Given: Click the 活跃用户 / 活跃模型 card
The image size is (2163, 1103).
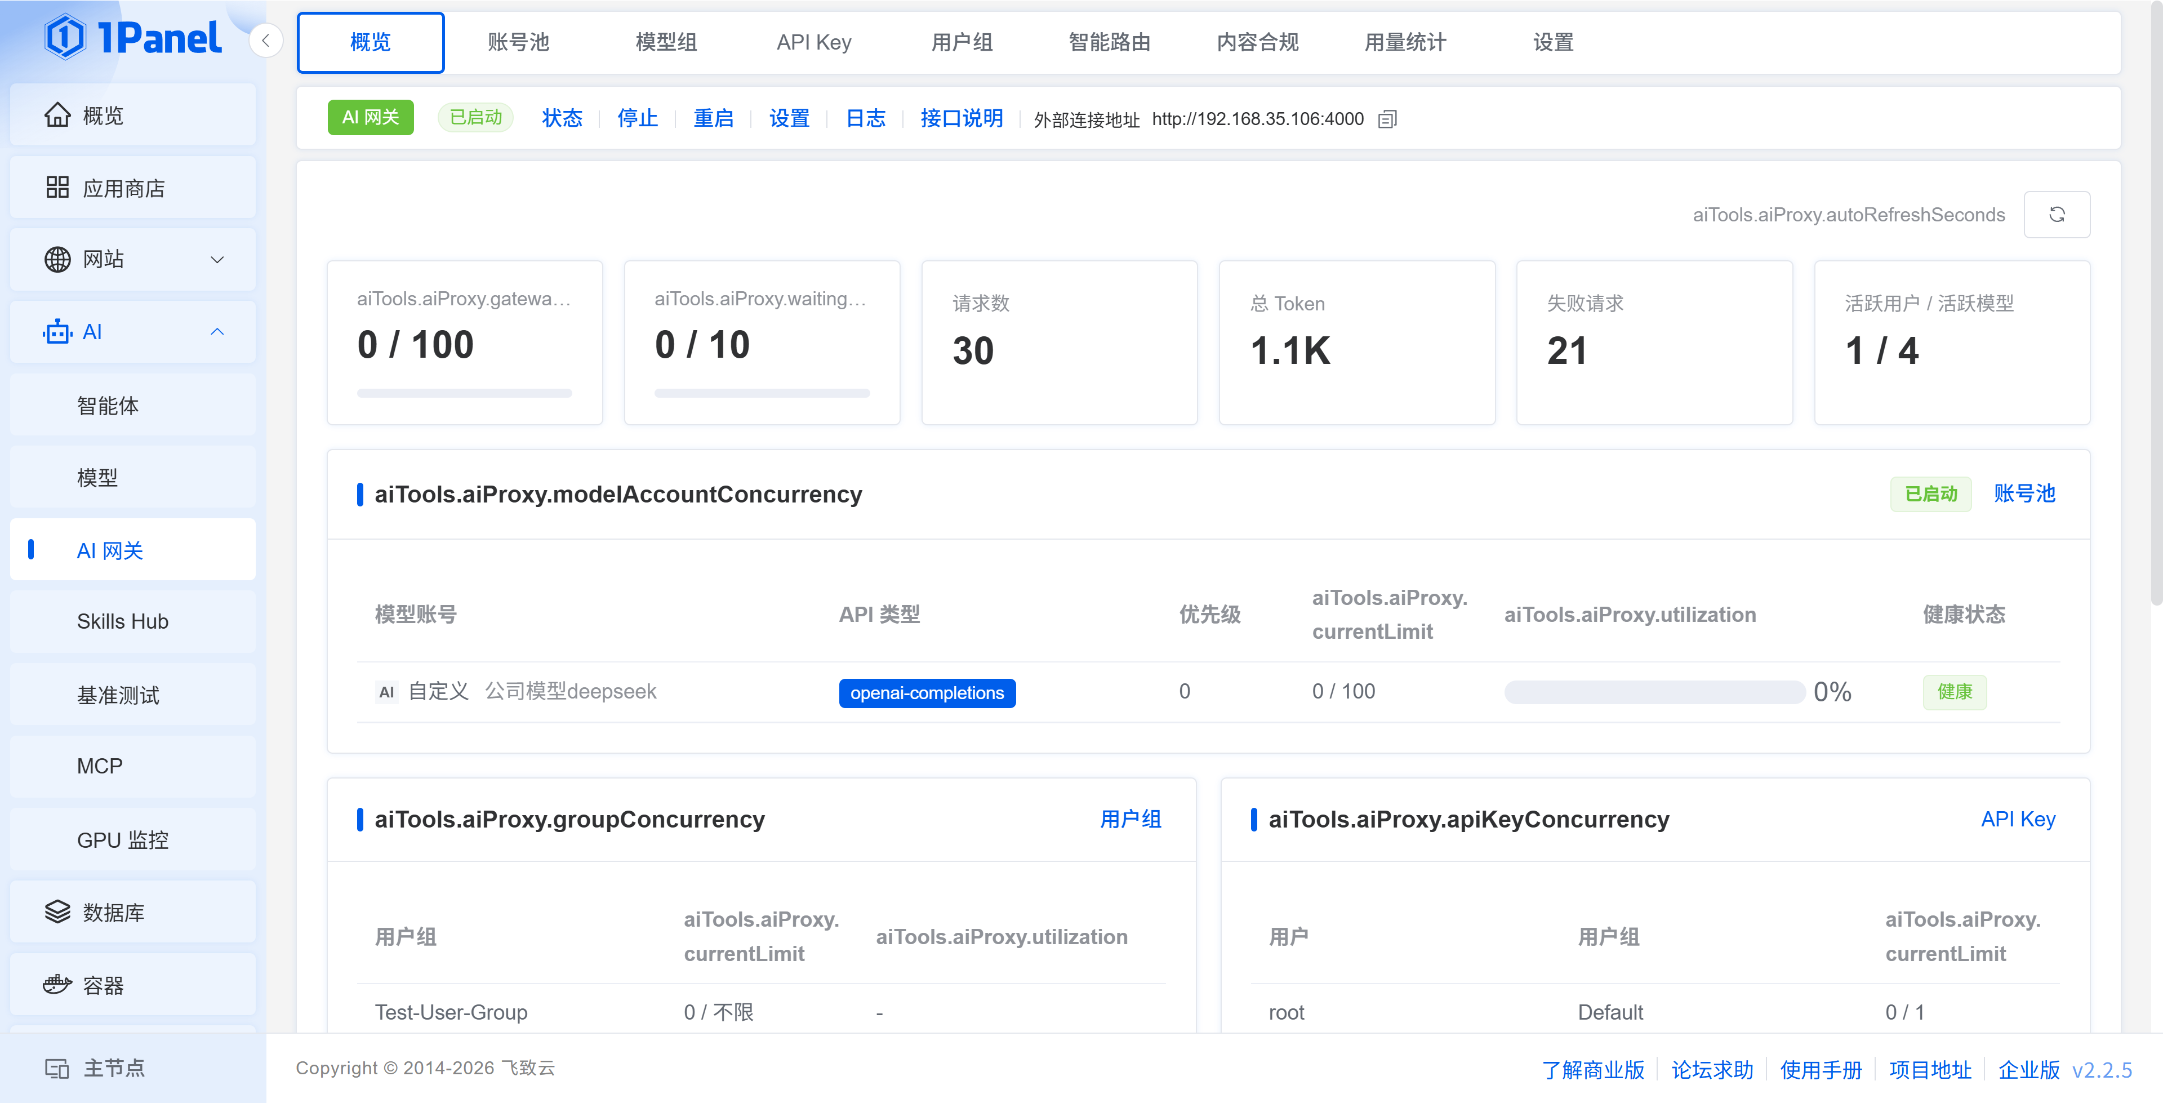Looking at the screenshot, I should click(x=1952, y=343).
